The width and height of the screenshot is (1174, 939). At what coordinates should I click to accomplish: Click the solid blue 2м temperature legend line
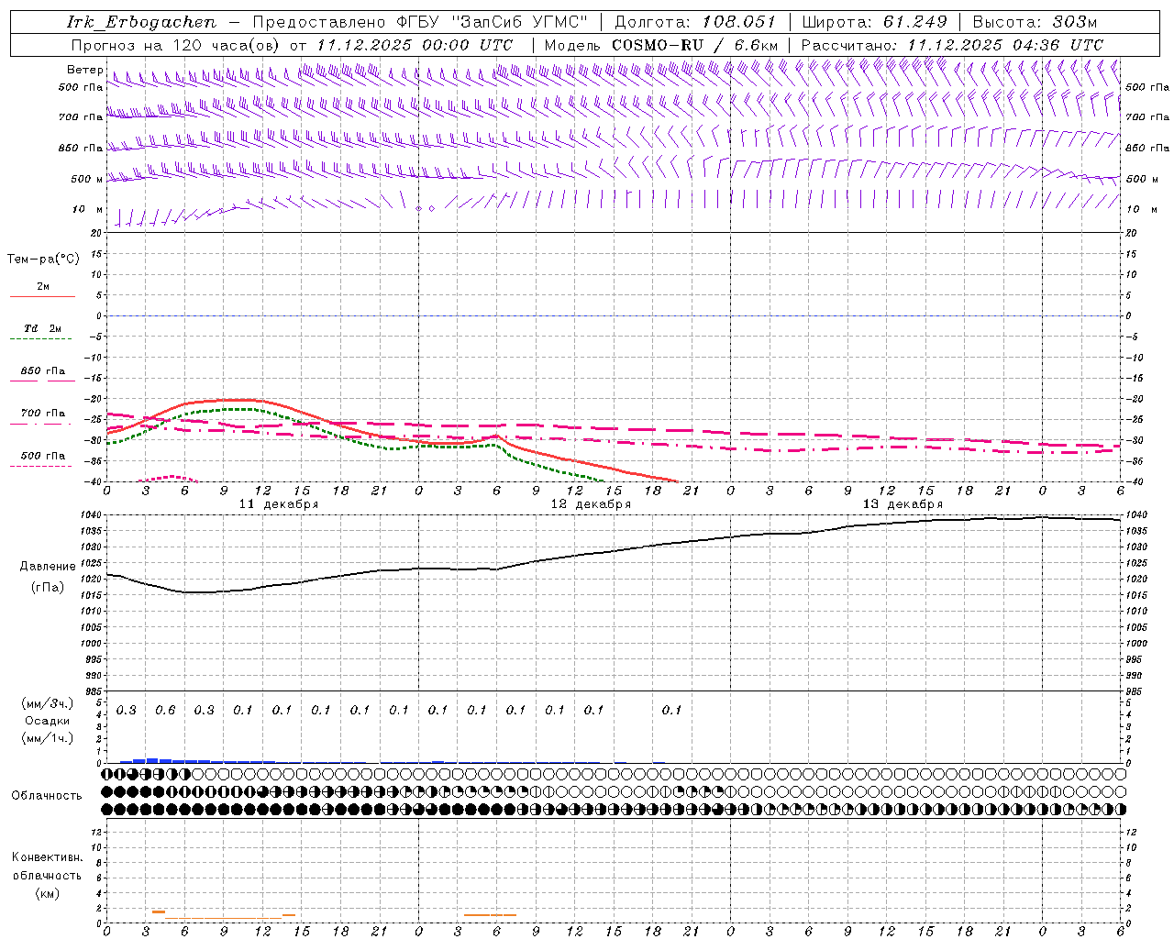click(x=42, y=296)
